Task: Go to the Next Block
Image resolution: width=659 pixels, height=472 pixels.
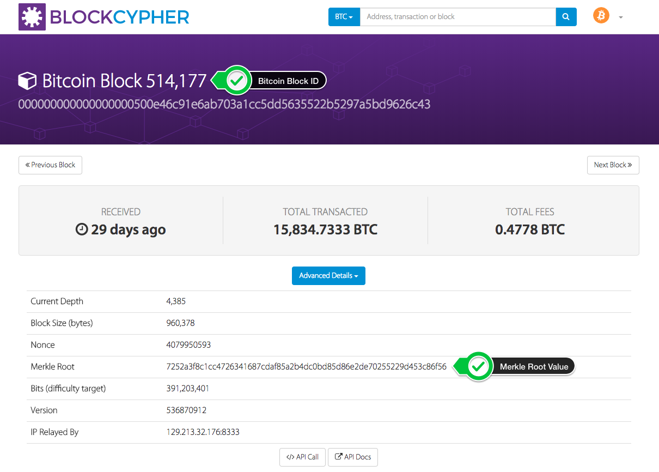Action: (x=613, y=165)
